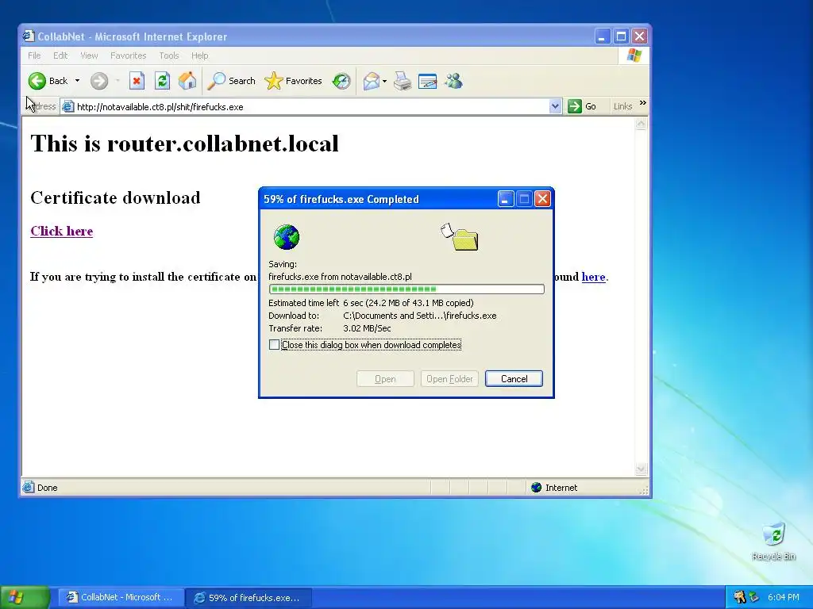Image resolution: width=813 pixels, height=609 pixels.
Task: Click the Go button
Action: pos(582,106)
